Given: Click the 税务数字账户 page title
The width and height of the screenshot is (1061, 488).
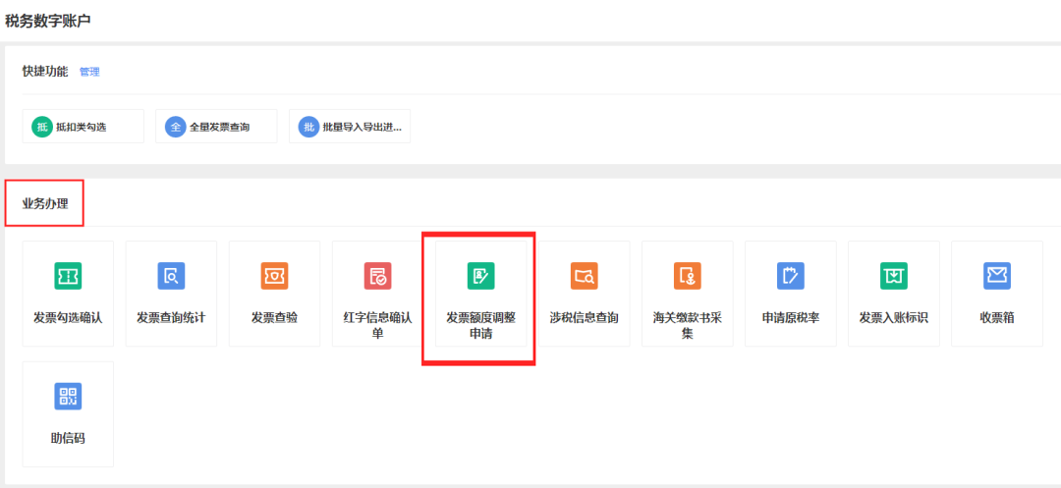Looking at the screenshot, I should (48, 21).
